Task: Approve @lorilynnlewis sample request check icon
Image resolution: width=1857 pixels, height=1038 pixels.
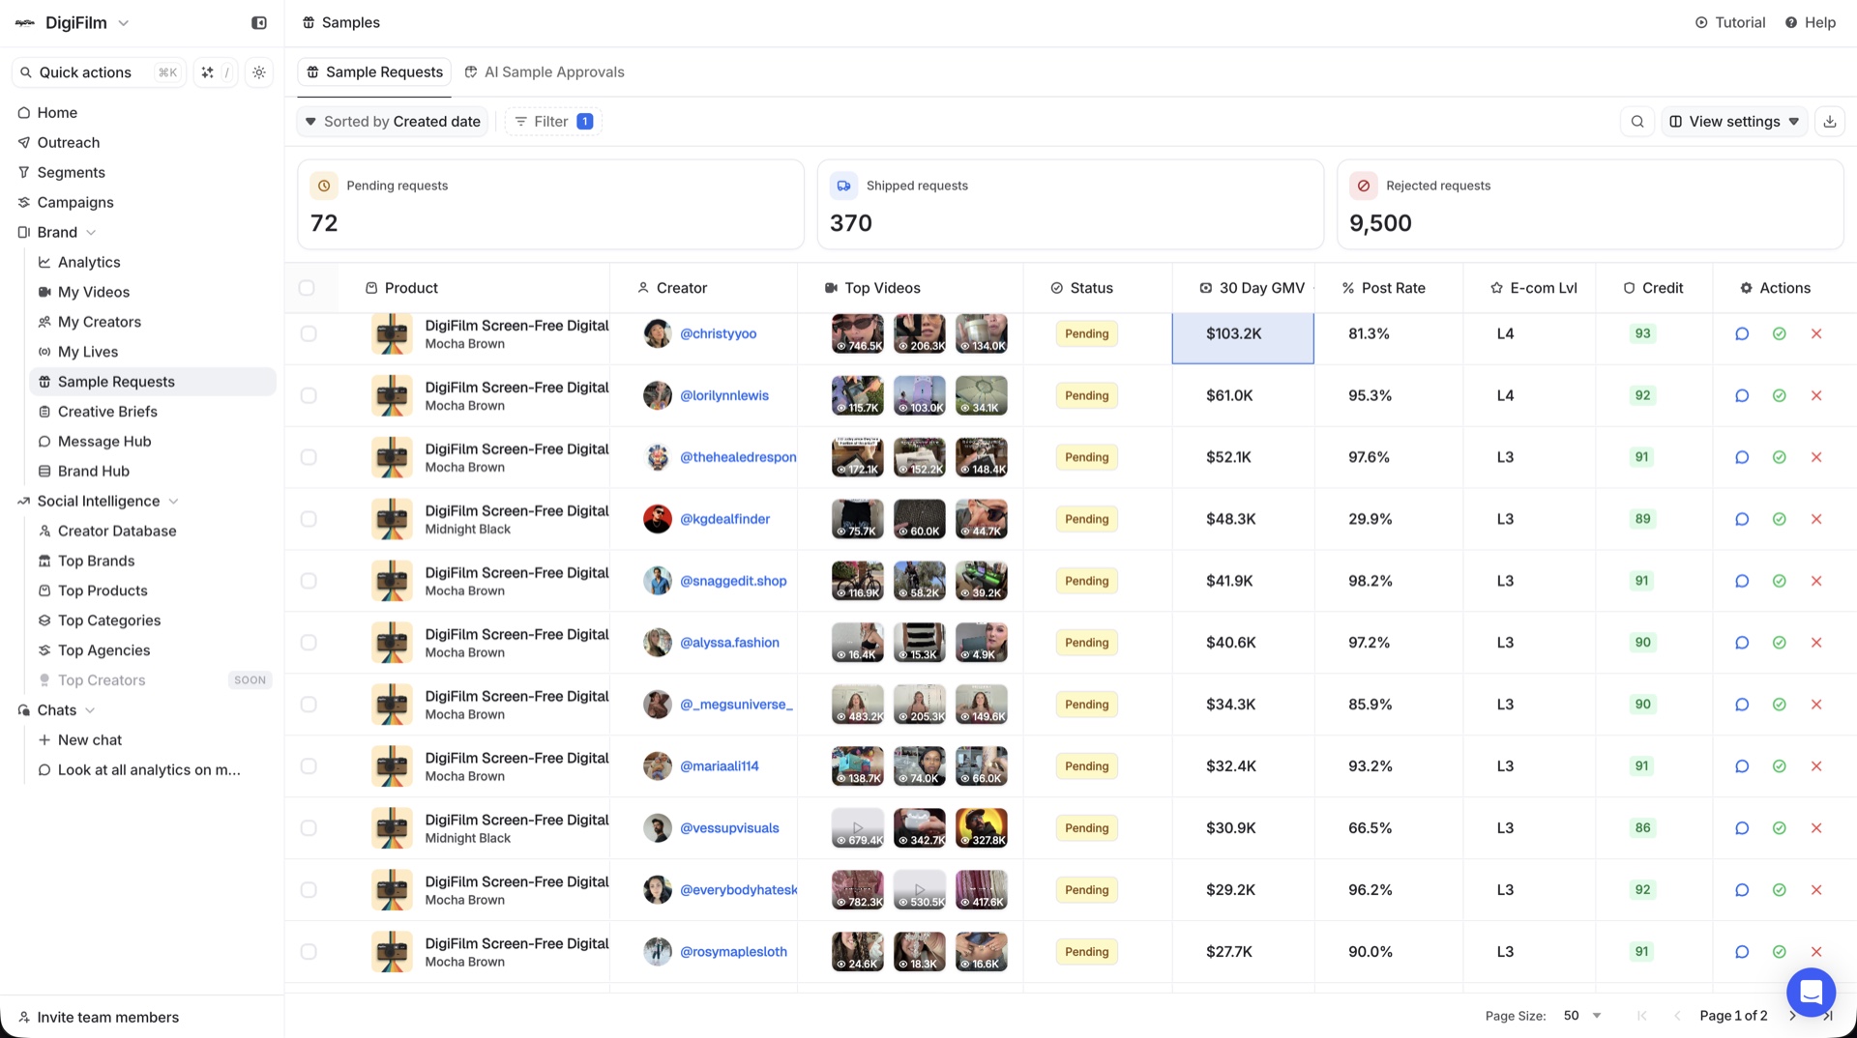Action: point(1780,395)
